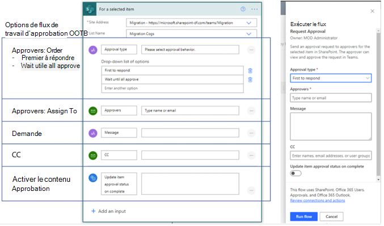This screenshot has height=226, width=384.
Task: Toggle Update item approval status on complete switch
Action: click(296, 173)
